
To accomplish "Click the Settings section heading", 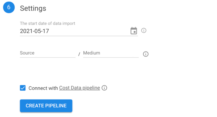I will click(x=33, y=8).
